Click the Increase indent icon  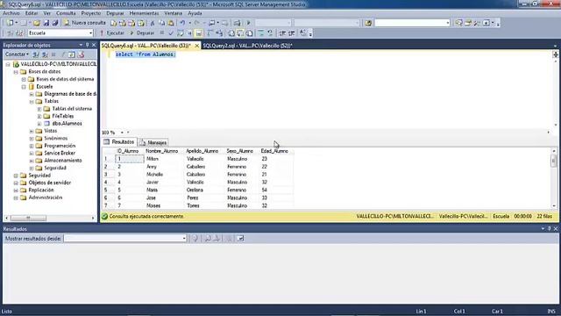[x=292, y=33]
